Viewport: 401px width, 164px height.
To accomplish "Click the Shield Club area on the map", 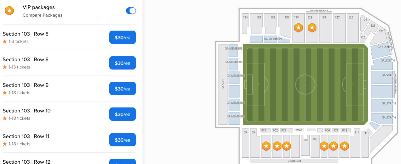I will [x=294, y=161].
